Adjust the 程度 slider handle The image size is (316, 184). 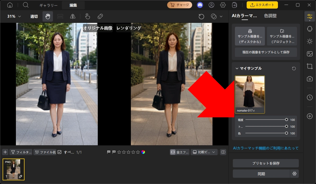tap(287, 120)
